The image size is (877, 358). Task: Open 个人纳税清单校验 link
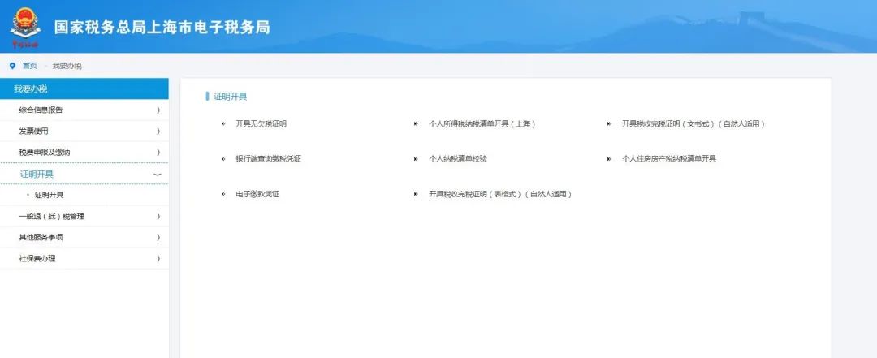point(457,159)
